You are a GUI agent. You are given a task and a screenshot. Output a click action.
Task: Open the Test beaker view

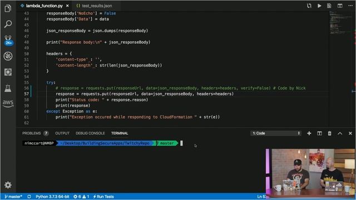click(8, 88)
